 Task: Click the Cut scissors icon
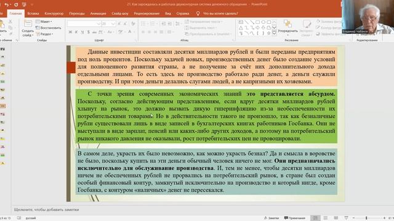10,22
